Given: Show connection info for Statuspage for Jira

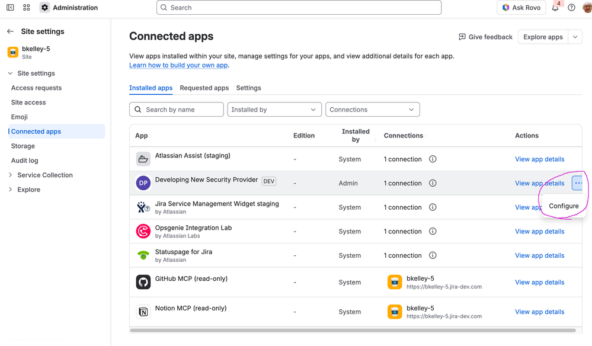Looking at the screenshot, I should [x=433, y=255].
